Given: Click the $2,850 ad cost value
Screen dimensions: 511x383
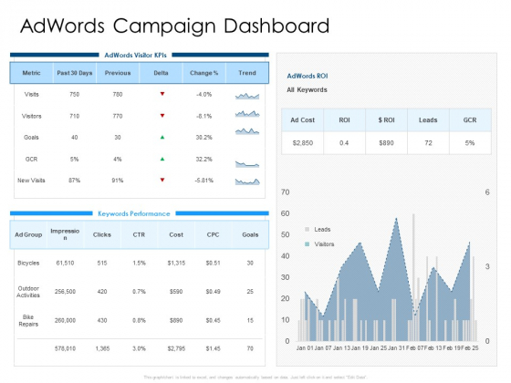Looking at the screenshot, I should (x=303, y=143).
